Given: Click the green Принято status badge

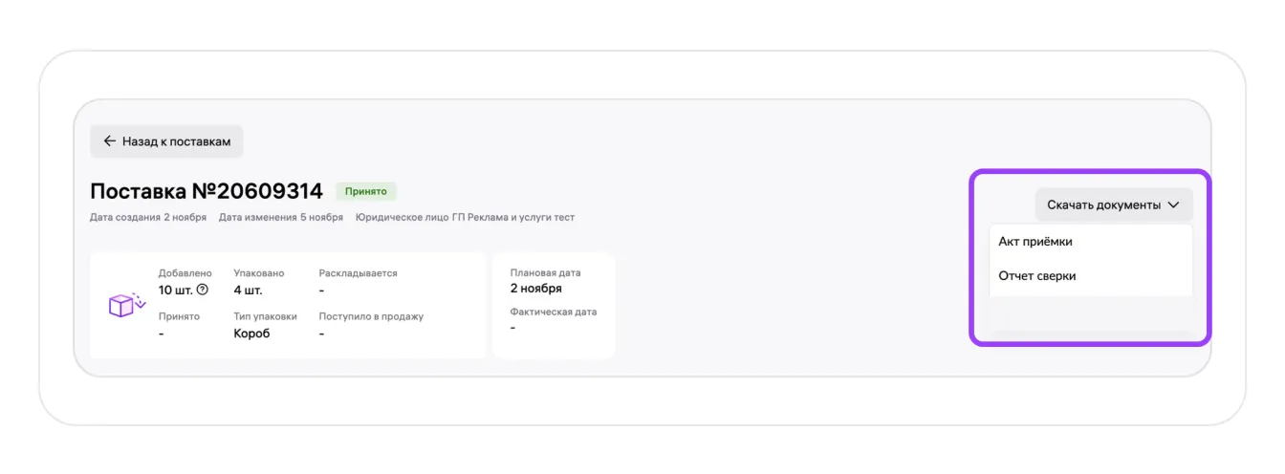Looking at the screenshot, I should point(365,191).
